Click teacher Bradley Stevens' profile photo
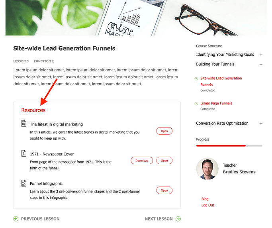Viewport: 272px width, 228px height. pos(207,169)
